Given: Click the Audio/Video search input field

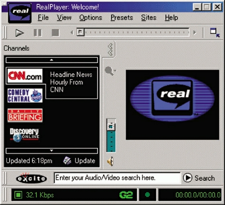Looking at the screenshot, I should pyautogui.click(x=117, y=178).
